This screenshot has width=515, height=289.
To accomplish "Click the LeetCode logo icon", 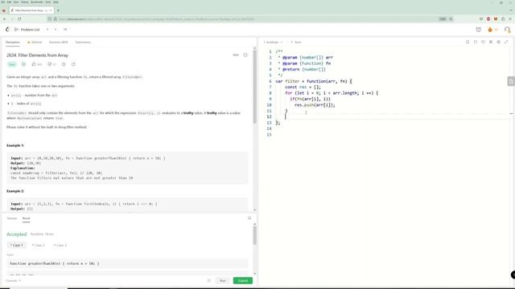I will click(x=7, y=30).
